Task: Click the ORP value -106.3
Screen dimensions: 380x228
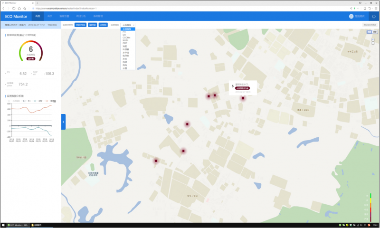Action: pos(49,74)
